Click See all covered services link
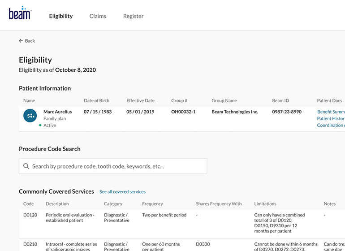 point(122,192)
